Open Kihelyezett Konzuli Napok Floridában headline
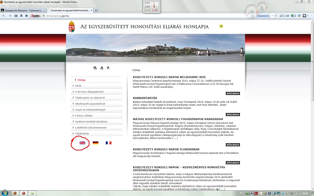This screenshot has width=314, height=196. [166, 149]
